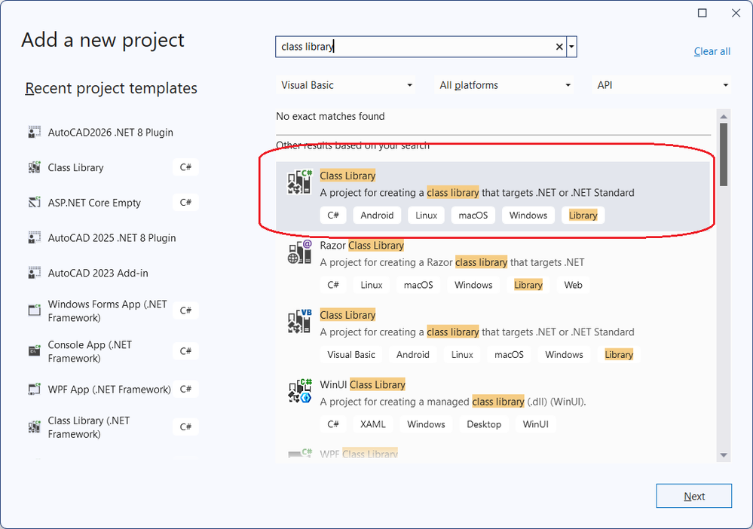Click the icon beside recent Class Library C# template

pos(34,167)
